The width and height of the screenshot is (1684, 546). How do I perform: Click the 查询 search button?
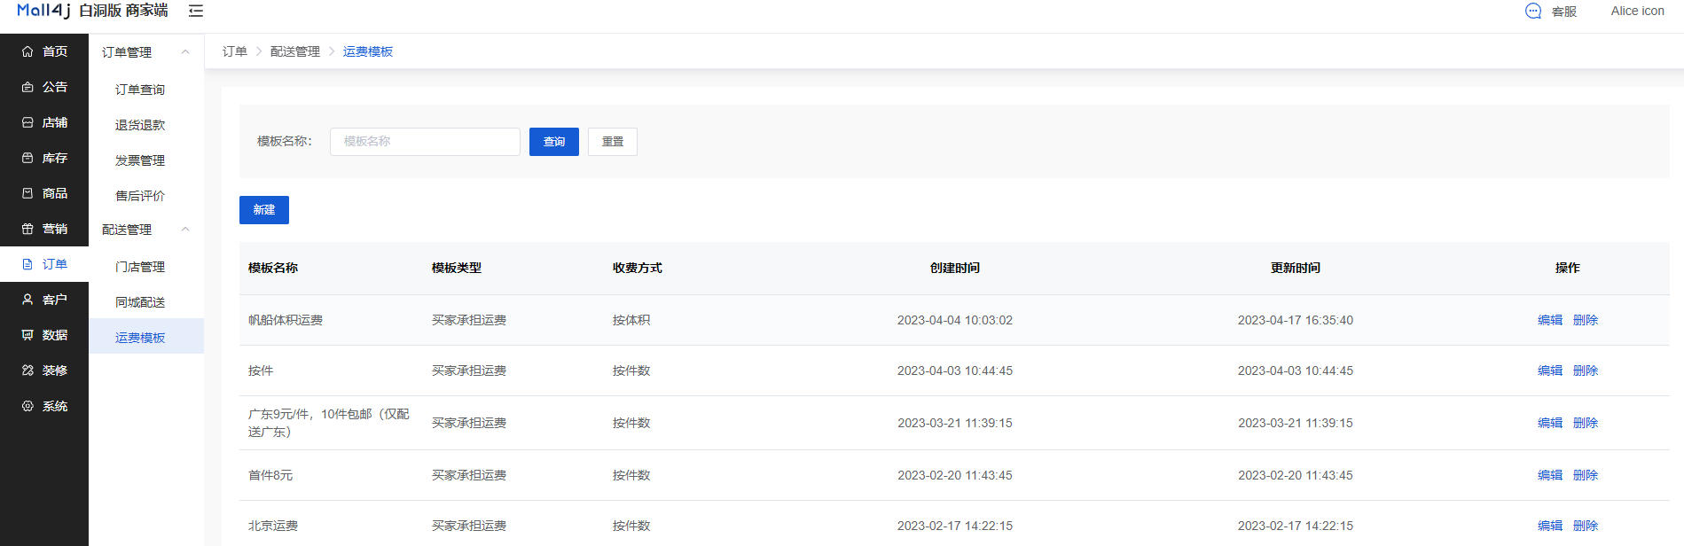pos(554,142)
